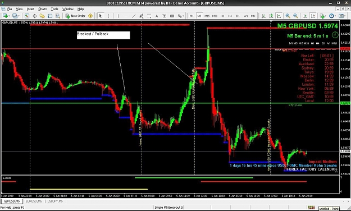
Task: Select the Fibonacci Retracement tool
Action: (x=149, y=16)
